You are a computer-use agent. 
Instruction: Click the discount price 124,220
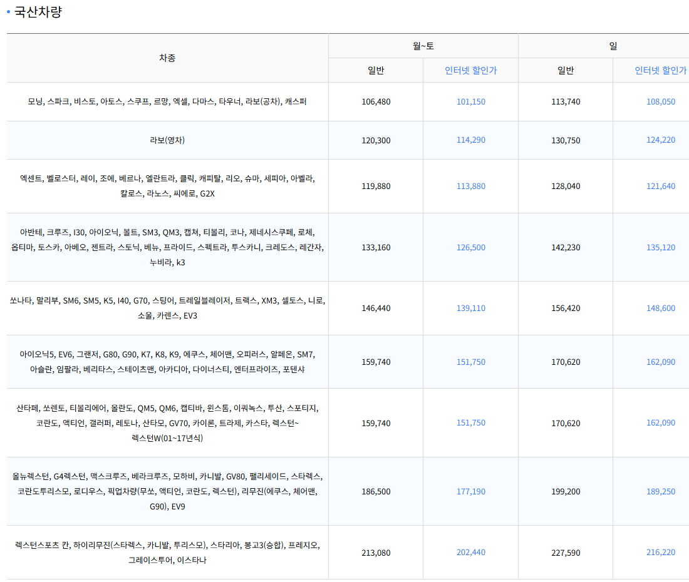coord(660,140)
